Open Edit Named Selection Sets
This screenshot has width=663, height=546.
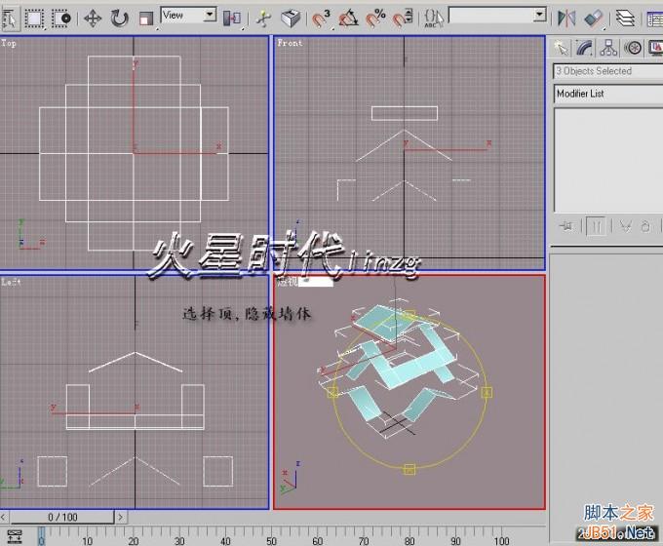[x=434, y=19]
